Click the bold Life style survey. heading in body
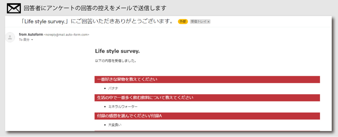Screen dimensions: 338x137 tap(117, 51)
